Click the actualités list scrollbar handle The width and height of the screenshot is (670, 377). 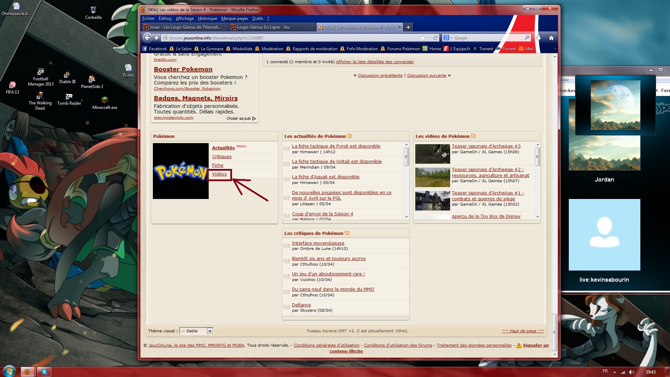coord(406,156)
